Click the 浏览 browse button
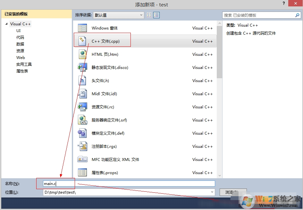Viewport: 303px width, 210px height. [233, 192]
